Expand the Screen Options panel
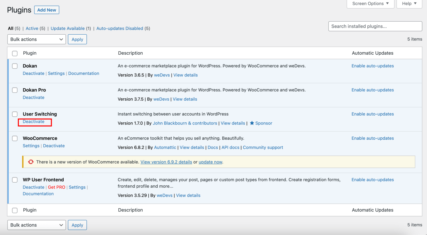Viewport: 427px width, 235px height. [x=370, y=4]
